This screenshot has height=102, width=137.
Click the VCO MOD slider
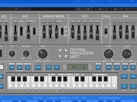pyautogui.click(x=16, y=36)
